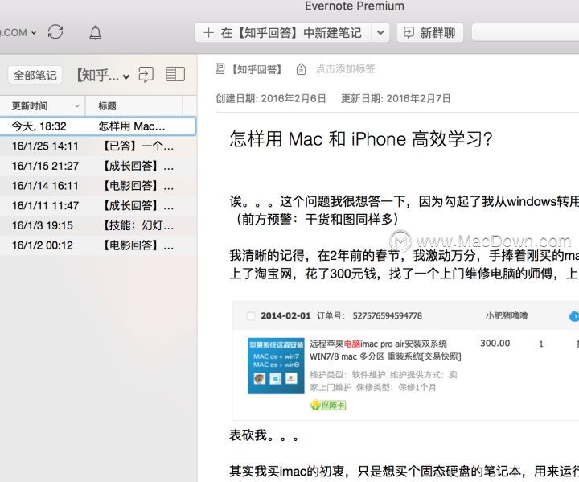Viewport: 579px width, 482px height.
Task: Open note 【电影回答】 dated 16/1/2 00:12
Action: click(98, 245)
